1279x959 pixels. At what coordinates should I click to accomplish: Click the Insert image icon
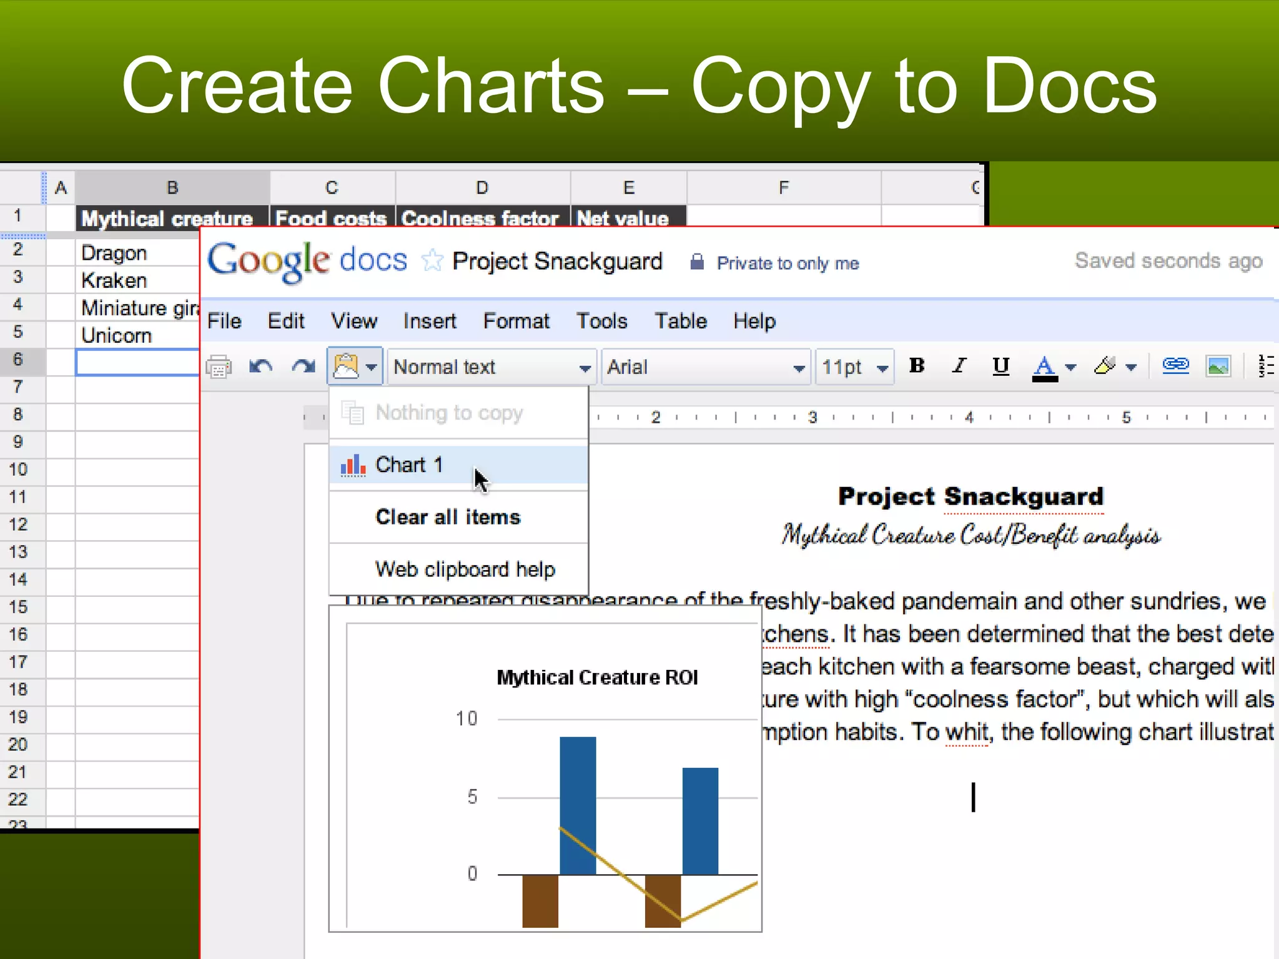[x=1218, y=366]
